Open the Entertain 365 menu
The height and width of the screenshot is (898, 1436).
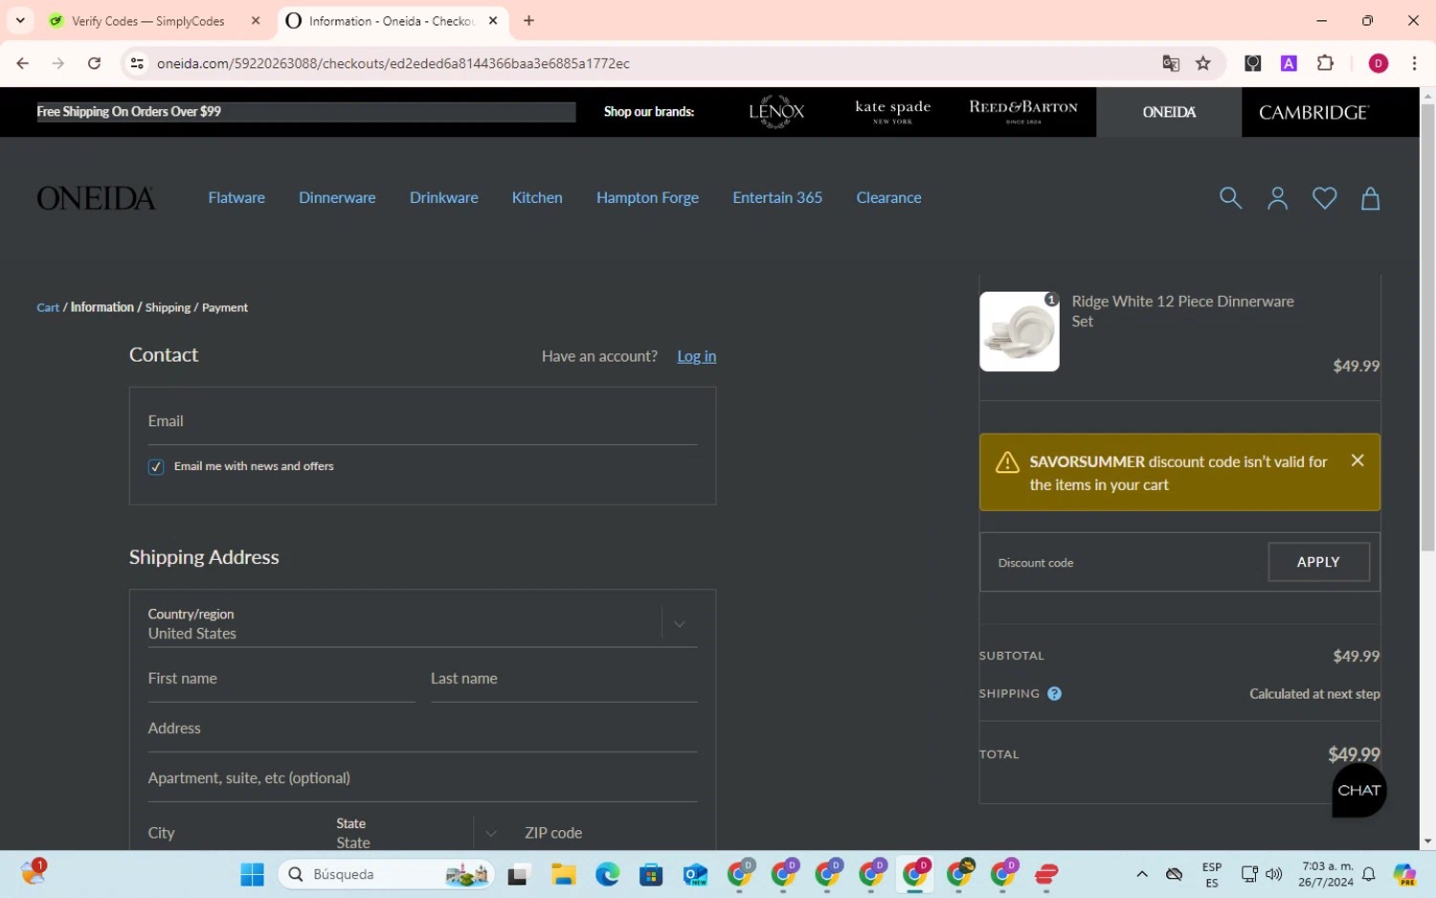[x=777, y=198]
